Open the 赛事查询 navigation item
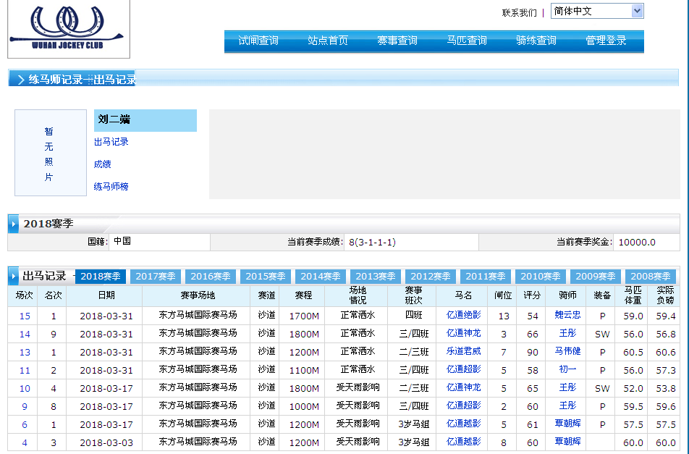 tap(397, 41)
